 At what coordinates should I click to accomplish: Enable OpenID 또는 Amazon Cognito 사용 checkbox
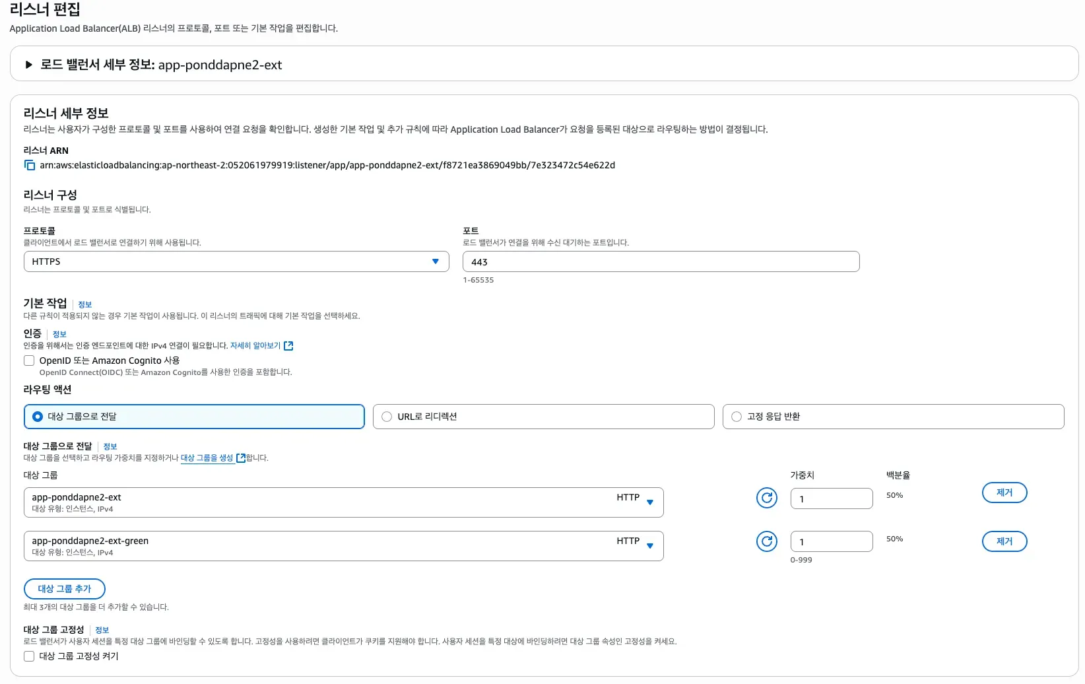[x=29, y=360]
